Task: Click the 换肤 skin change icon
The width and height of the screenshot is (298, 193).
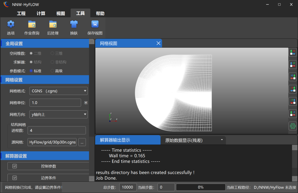Action: point(74,28)
